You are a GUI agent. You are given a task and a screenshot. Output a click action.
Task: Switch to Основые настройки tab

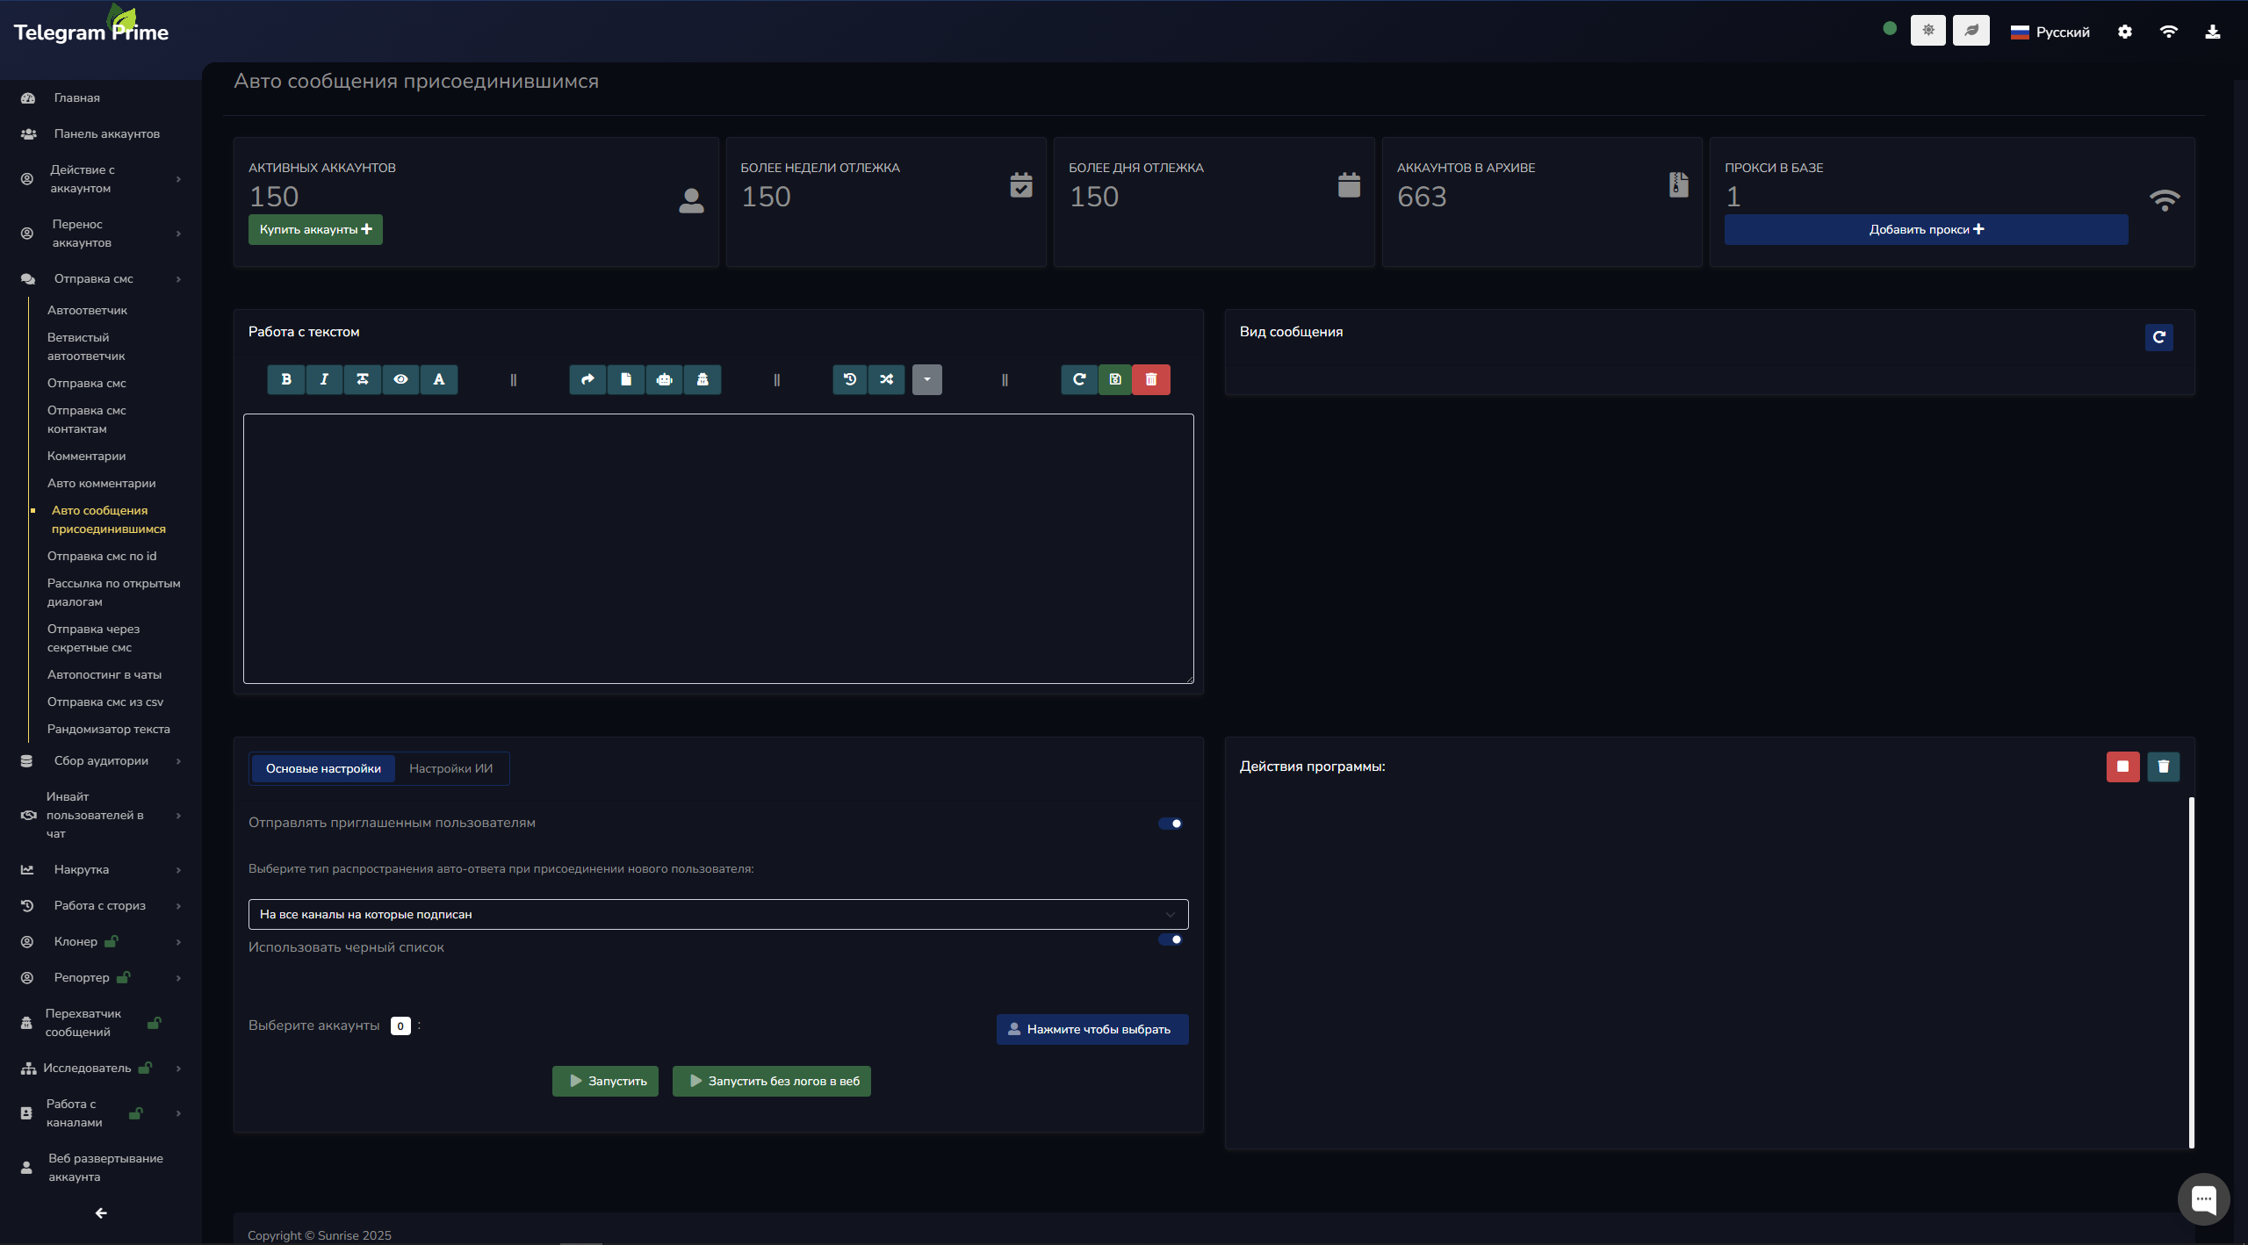point(323,768)
